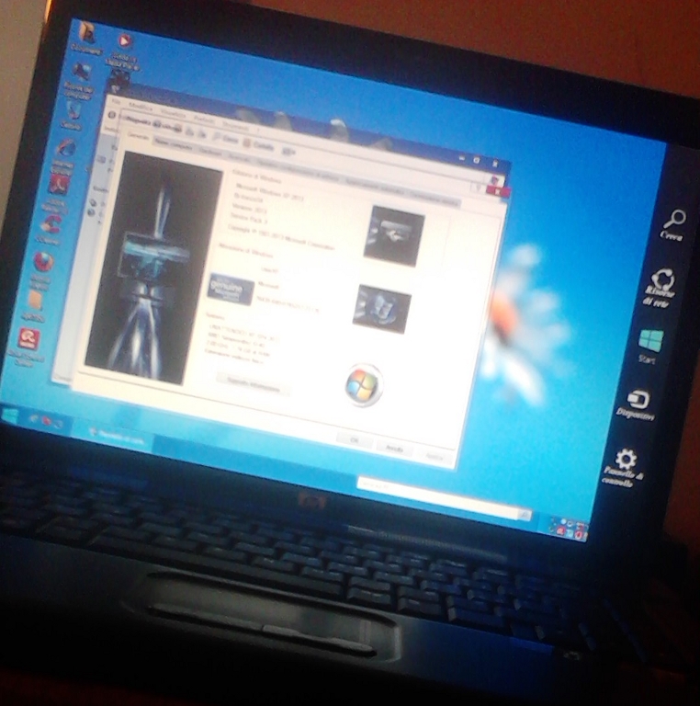Open the Firefox desktop shortcut
This screenshot has height=706, width=700.
42,262
